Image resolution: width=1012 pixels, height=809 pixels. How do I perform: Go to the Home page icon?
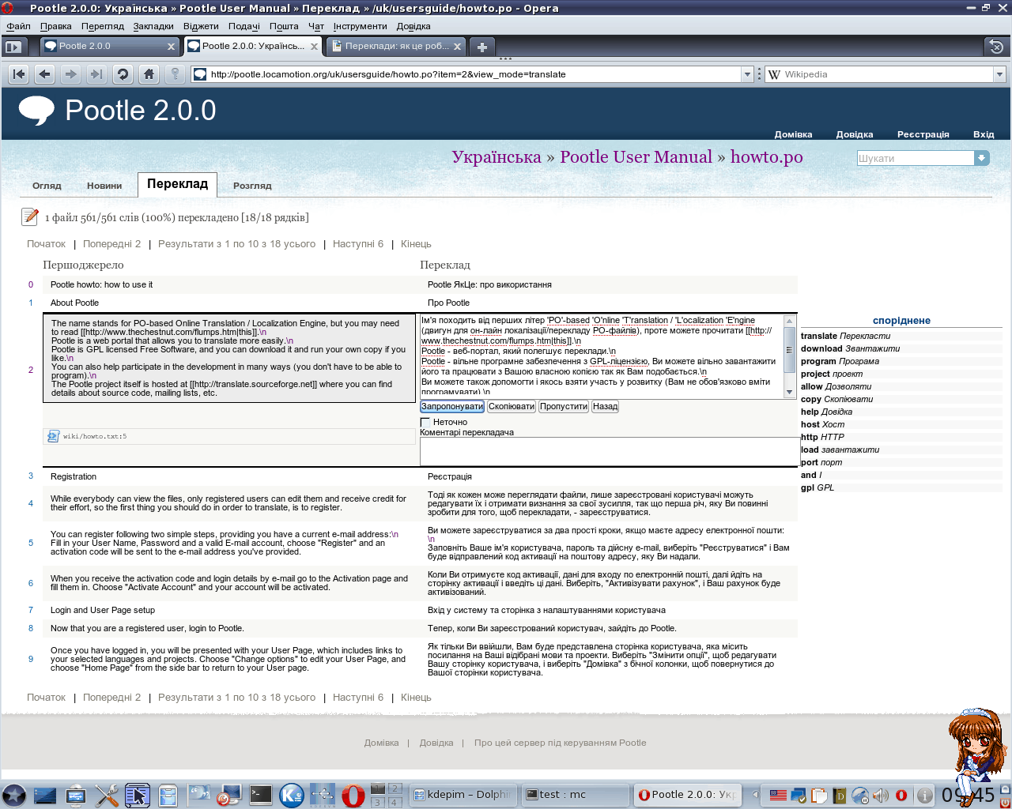[149, 74]
